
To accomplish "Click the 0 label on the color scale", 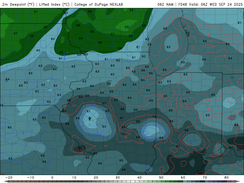I will coord(52,178).
